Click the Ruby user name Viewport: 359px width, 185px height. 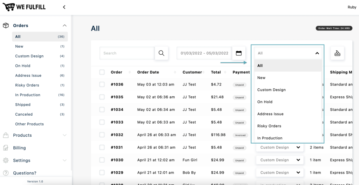pos(352,7)
